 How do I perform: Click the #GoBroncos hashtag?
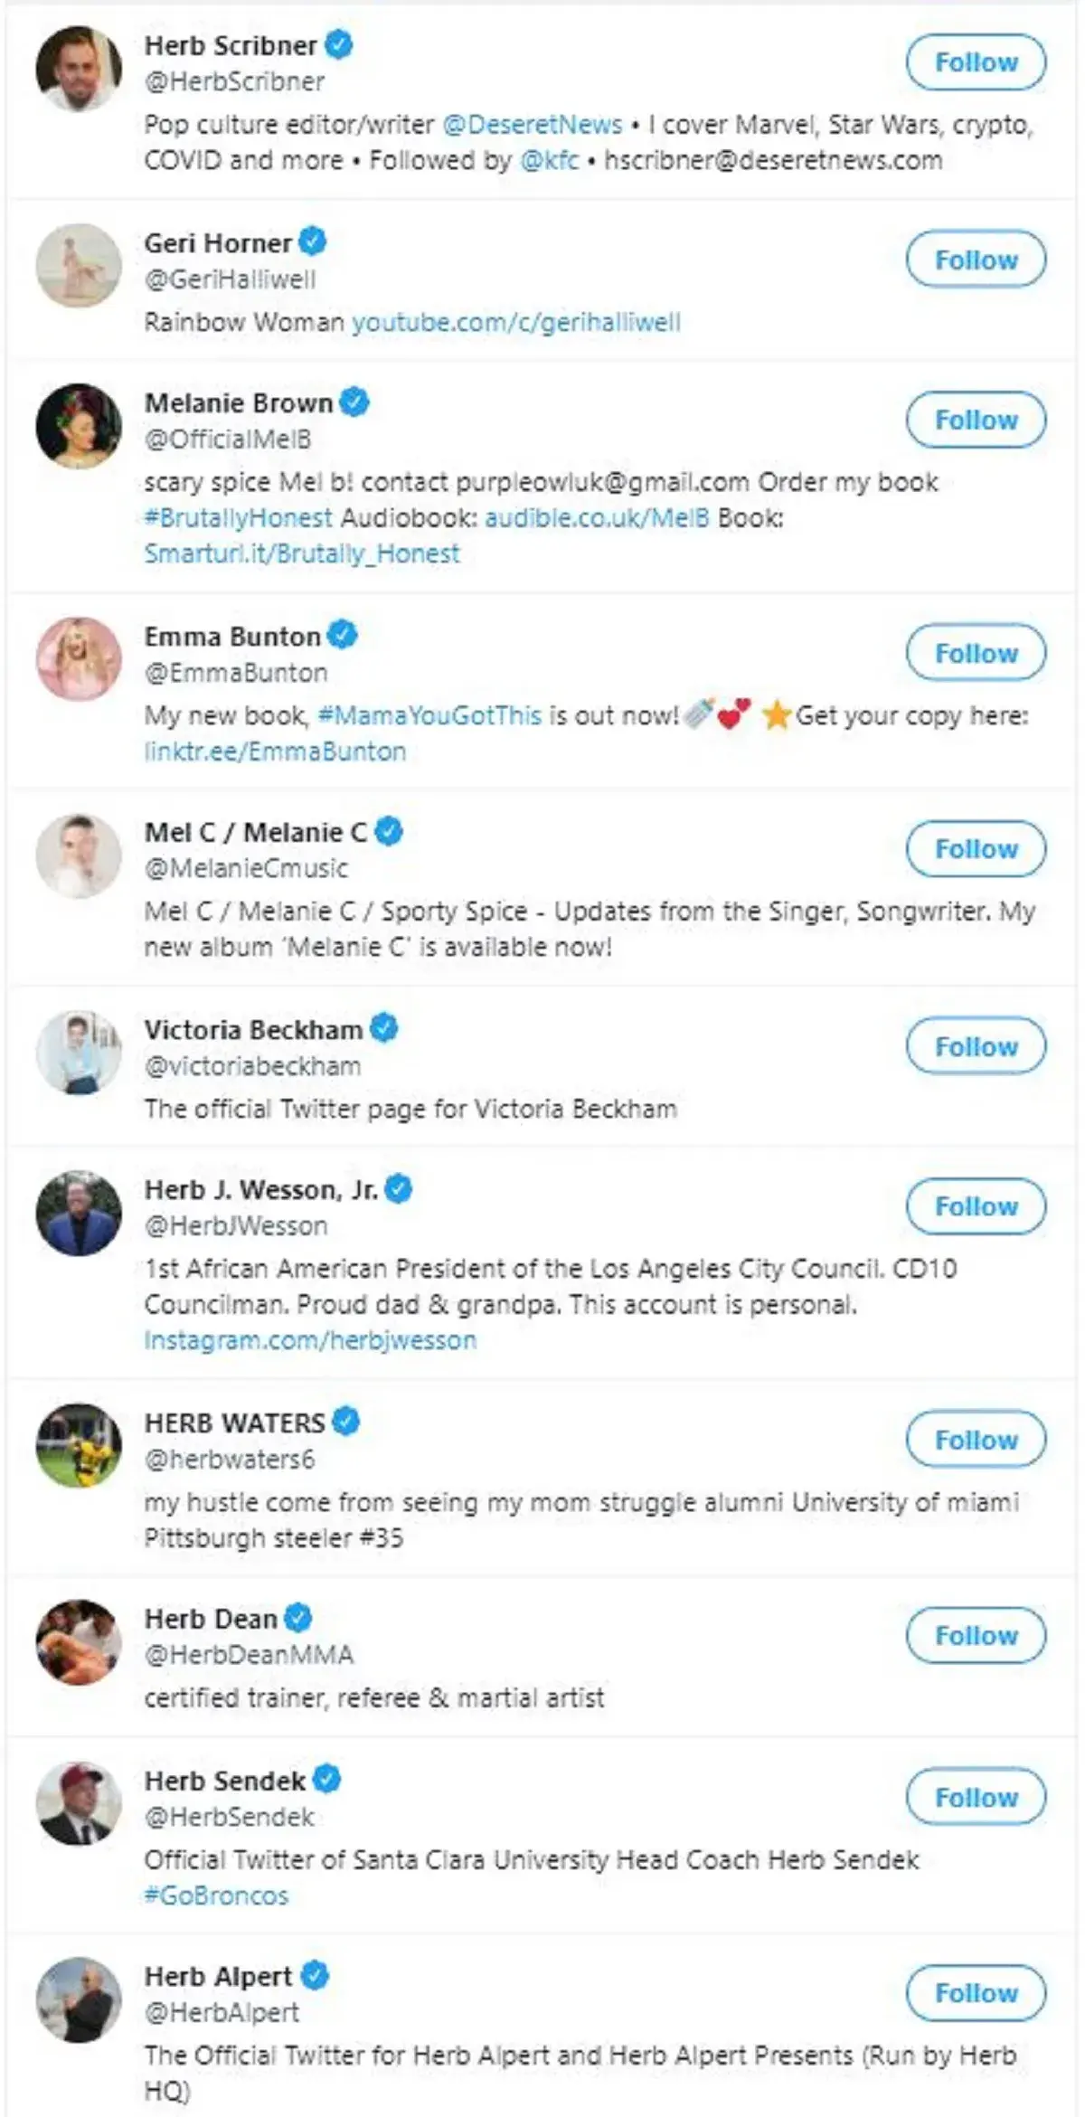[x=216, y=1895]
